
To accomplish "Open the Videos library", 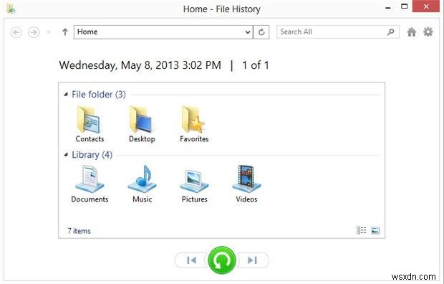I will [x=246, y=184].
